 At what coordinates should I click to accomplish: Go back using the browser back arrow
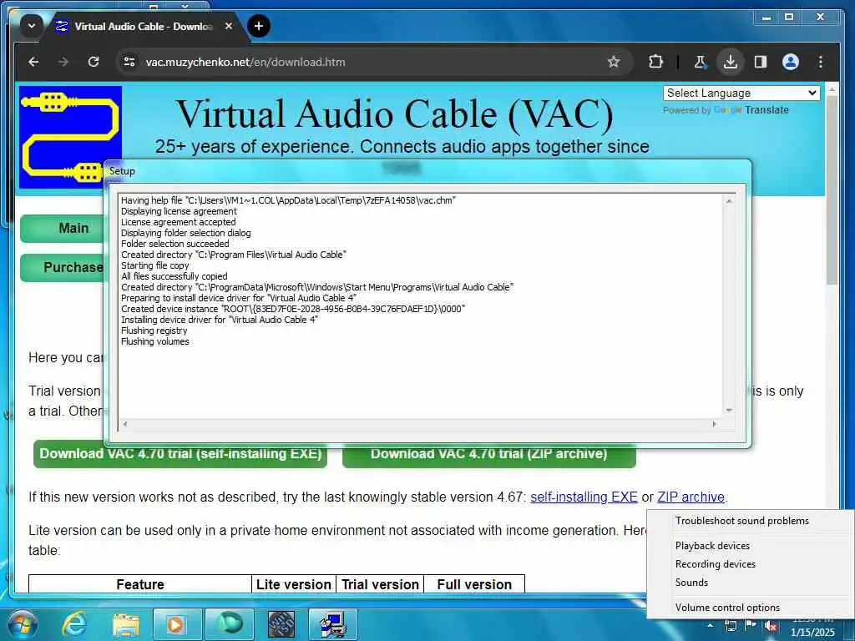click(x=33, y=62)
